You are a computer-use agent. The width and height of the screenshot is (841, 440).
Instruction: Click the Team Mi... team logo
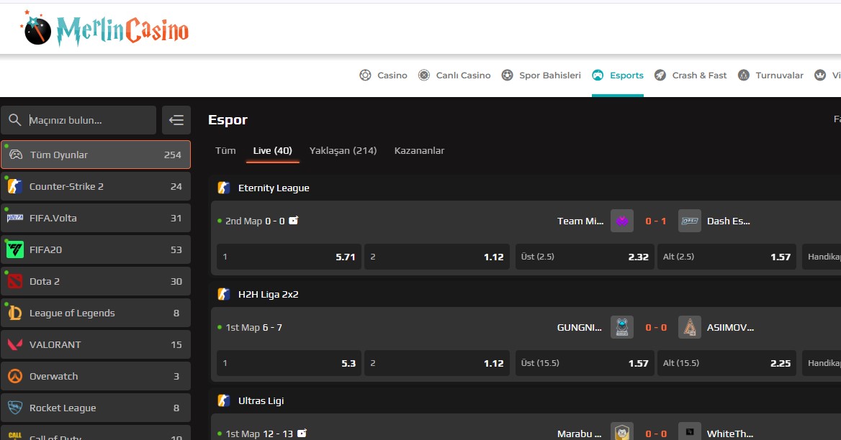click(x=622, y=221)
